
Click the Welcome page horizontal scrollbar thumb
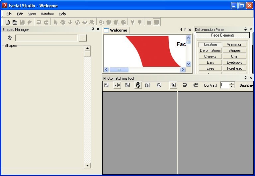pyautogui.click(x=119, y=70)
